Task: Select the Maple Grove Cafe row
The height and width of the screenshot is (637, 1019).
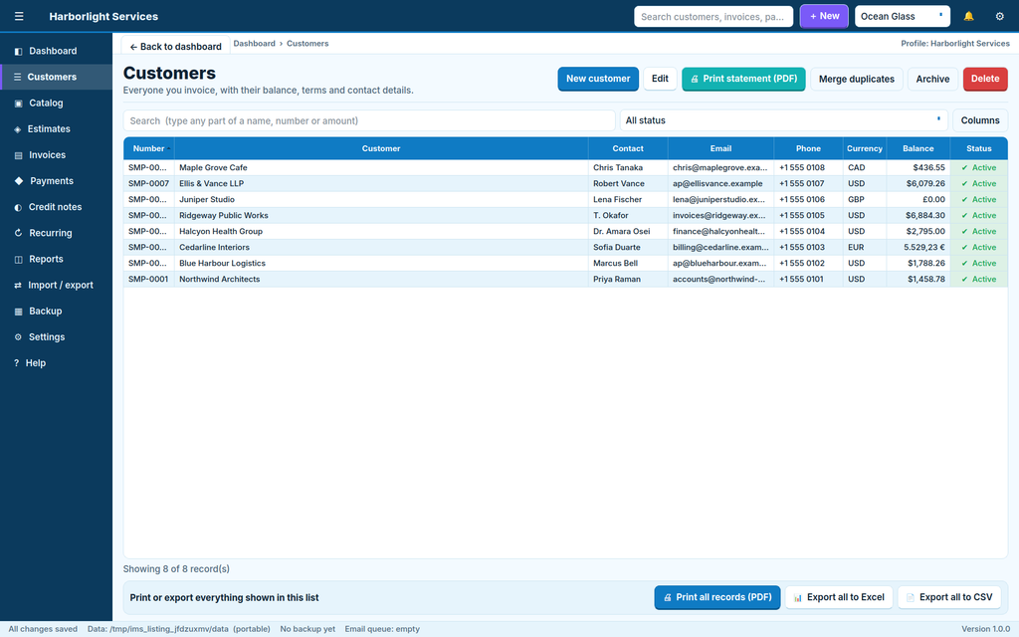Action: 565,167
